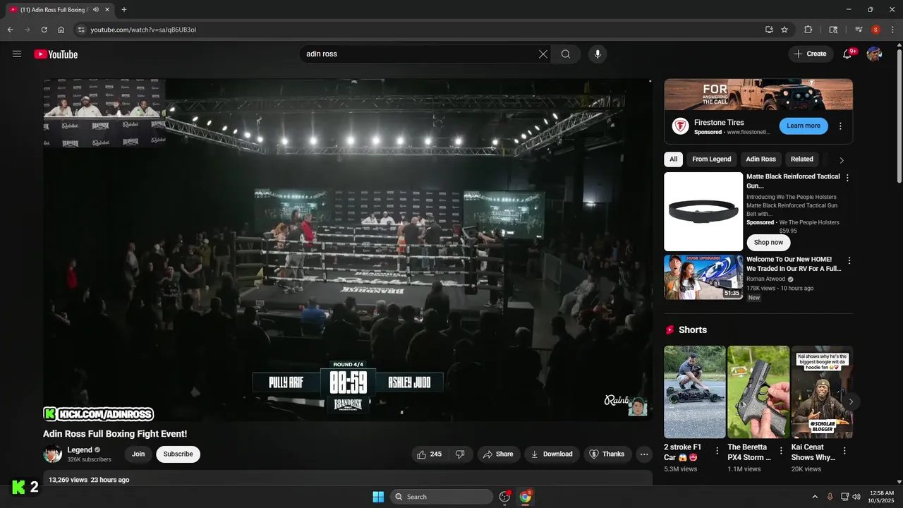Click the 'Learn more' Firestone ad button
Image resolution: width=903 pixels, height=508 pixels.
[x=804, y=126]
